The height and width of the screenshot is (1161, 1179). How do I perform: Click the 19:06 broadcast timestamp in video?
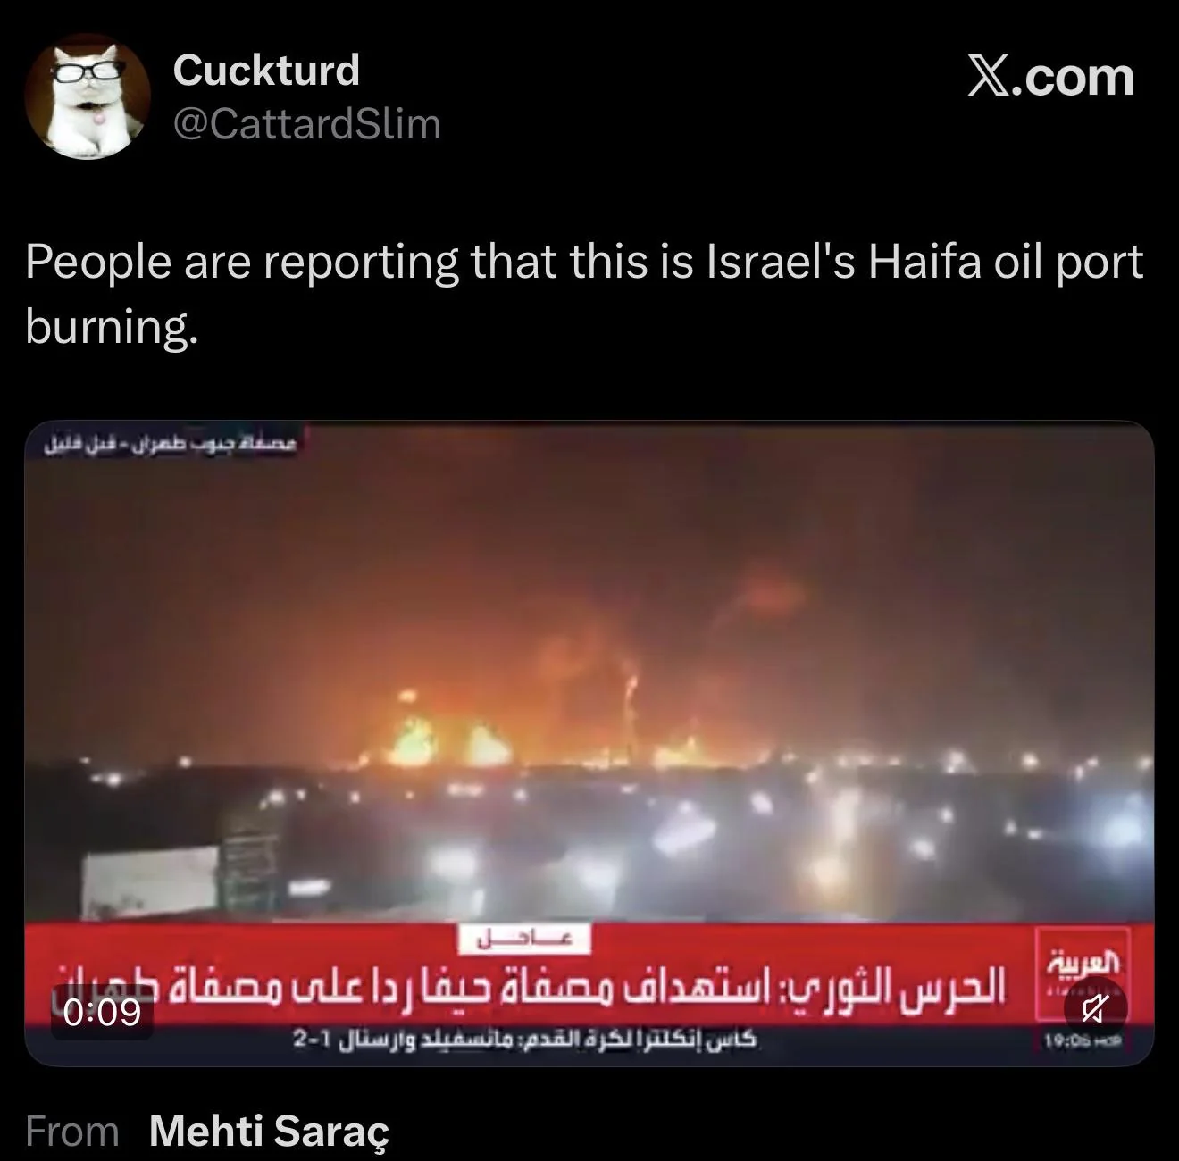1082,1040
